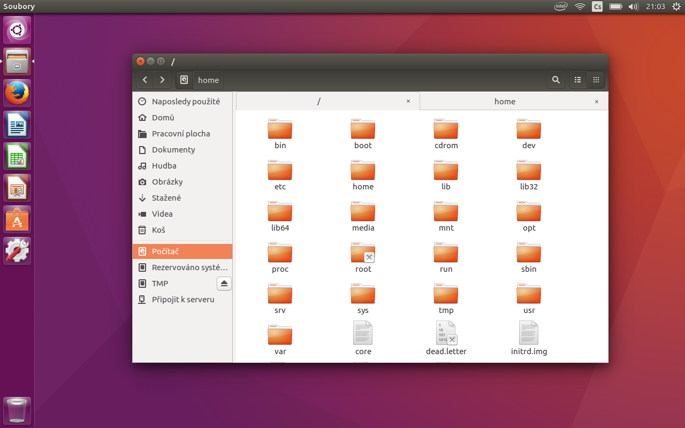Open the network indicator in the top bar
The width and height of the screenshot is (685, 428).
pyautogui.click(x=580, y=6)
